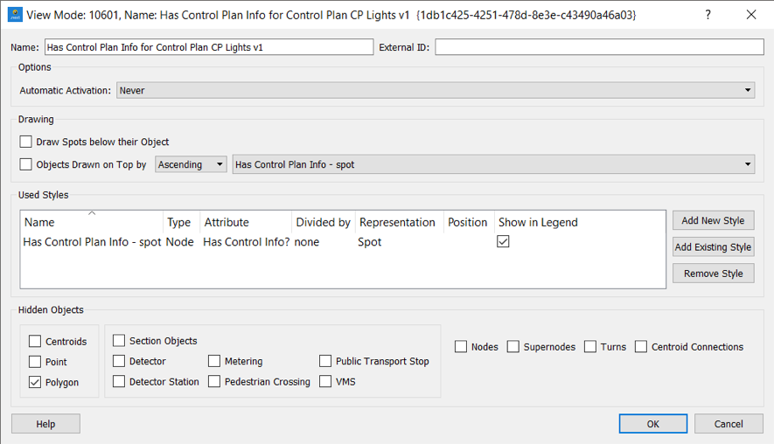Hide Centroids with its checkbox
774x444 pixels.
[35, 342]
